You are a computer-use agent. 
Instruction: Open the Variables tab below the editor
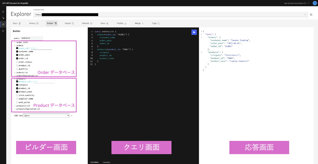94,162
